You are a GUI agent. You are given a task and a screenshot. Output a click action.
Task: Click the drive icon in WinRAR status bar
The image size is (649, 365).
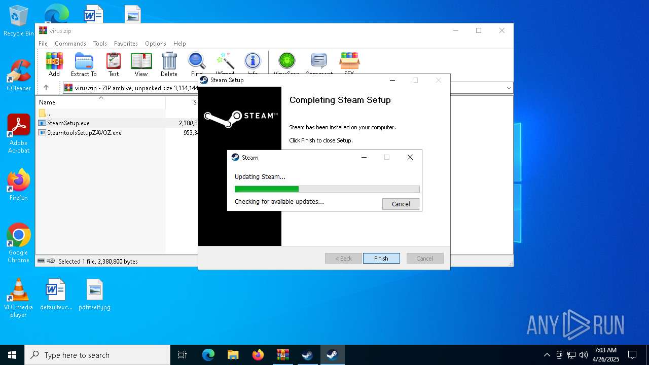pyautogui.click(x=42, y=261)
